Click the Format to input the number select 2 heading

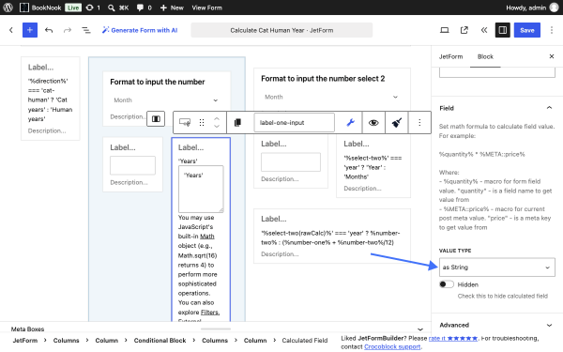pos(323,79)
